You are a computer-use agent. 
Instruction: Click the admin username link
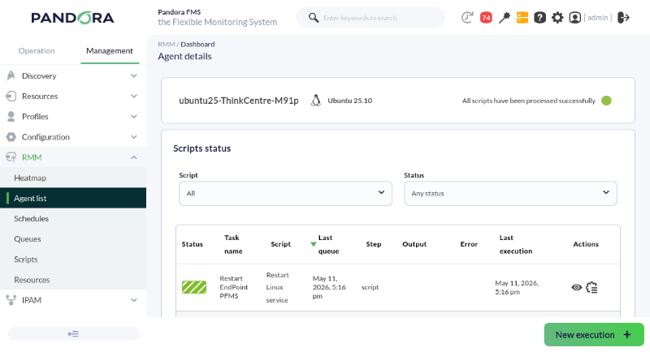pyautogui.click(x=598, y=18)
